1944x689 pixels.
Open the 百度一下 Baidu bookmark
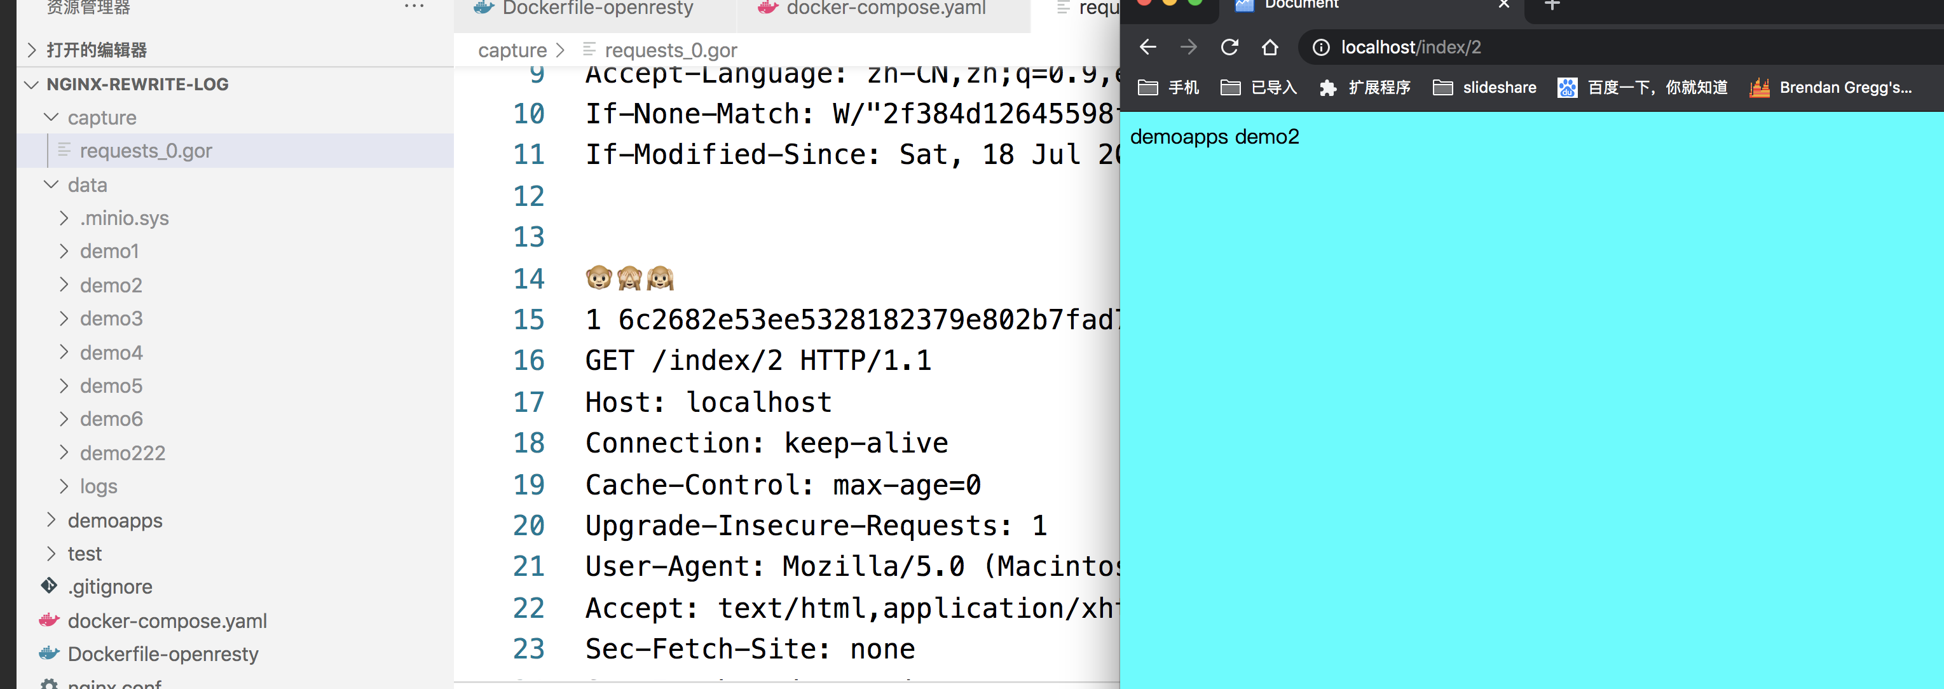pyautogui.click(x=1642, y=88)
